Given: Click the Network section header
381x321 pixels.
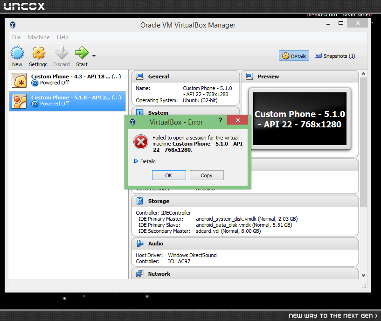Looking at the screenshot, I should tap(245, 273).
